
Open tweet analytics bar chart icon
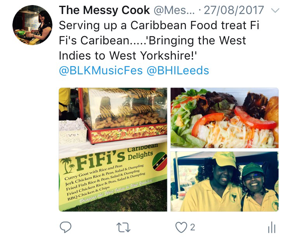[x=272, y=227]
